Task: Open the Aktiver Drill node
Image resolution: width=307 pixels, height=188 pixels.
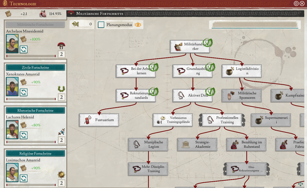Action: 192,96
